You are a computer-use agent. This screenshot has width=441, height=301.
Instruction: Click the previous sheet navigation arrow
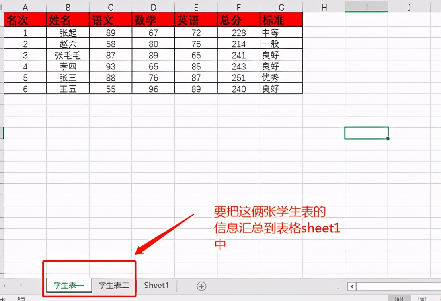[x=5, y=286]
